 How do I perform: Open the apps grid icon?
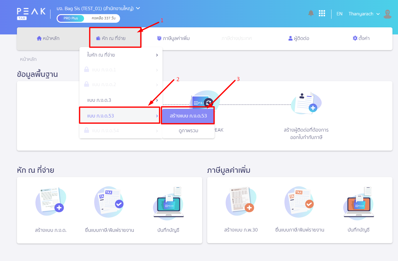click(322, 13)
